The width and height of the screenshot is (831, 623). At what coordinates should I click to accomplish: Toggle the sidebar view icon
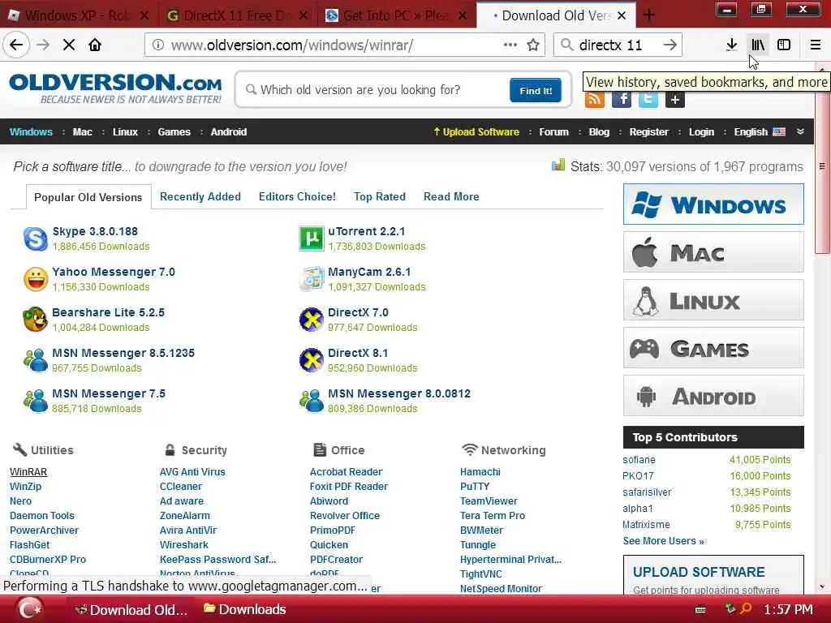[x=784, y=45]
